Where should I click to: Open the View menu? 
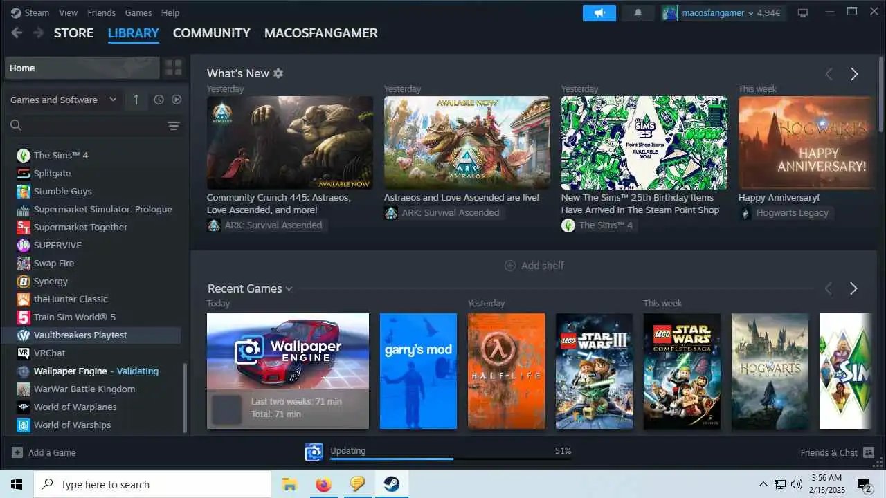click(x=69, y=12)
